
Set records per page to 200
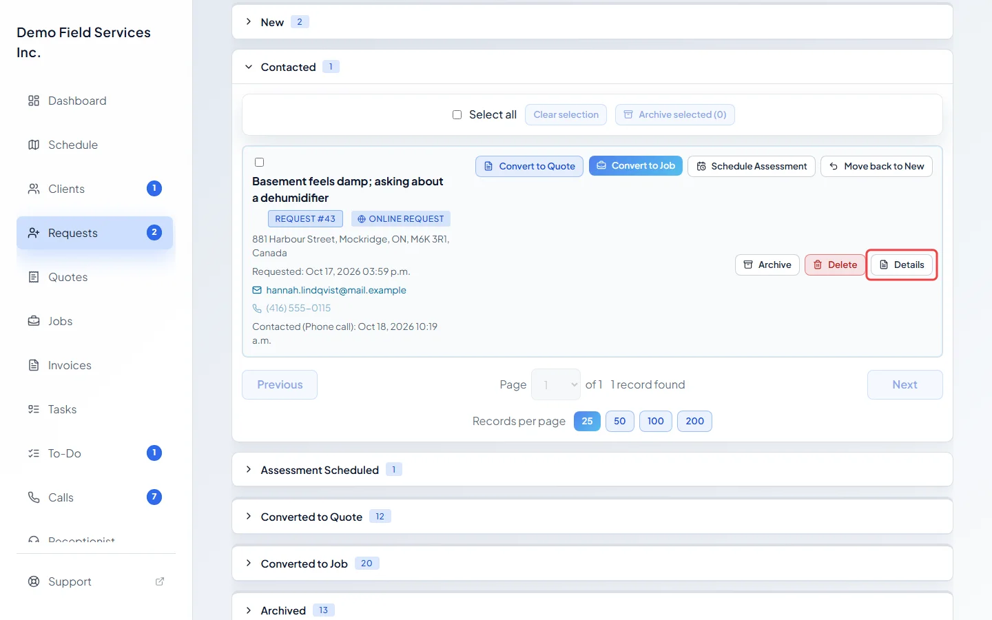(694, 421)
